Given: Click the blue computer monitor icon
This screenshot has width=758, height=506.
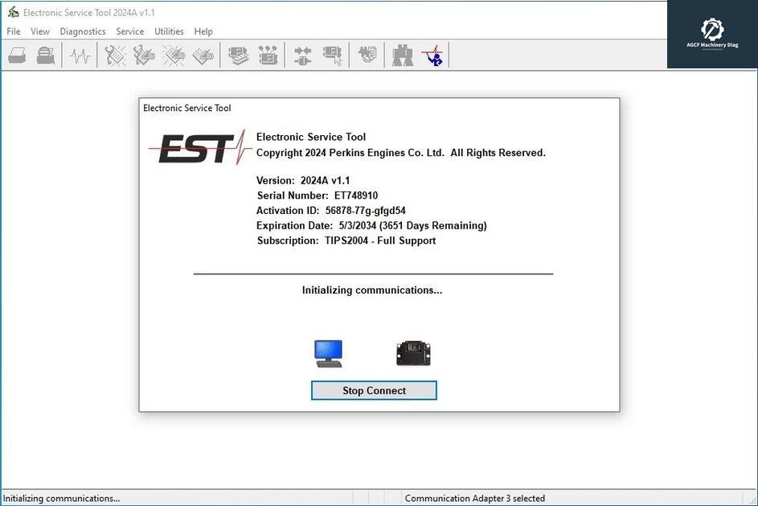Looking at the screenshot, I should click(329, 353).
